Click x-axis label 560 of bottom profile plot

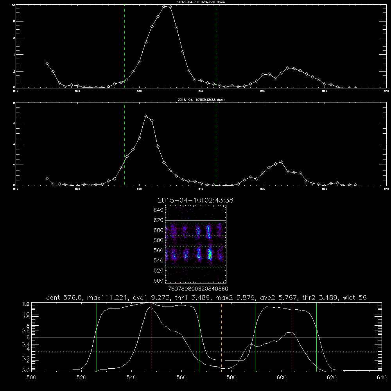click(181, 378)
